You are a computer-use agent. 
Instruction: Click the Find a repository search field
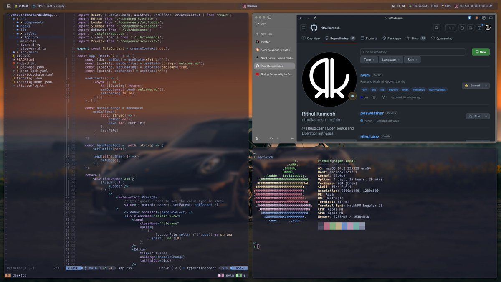coord(412,52)
